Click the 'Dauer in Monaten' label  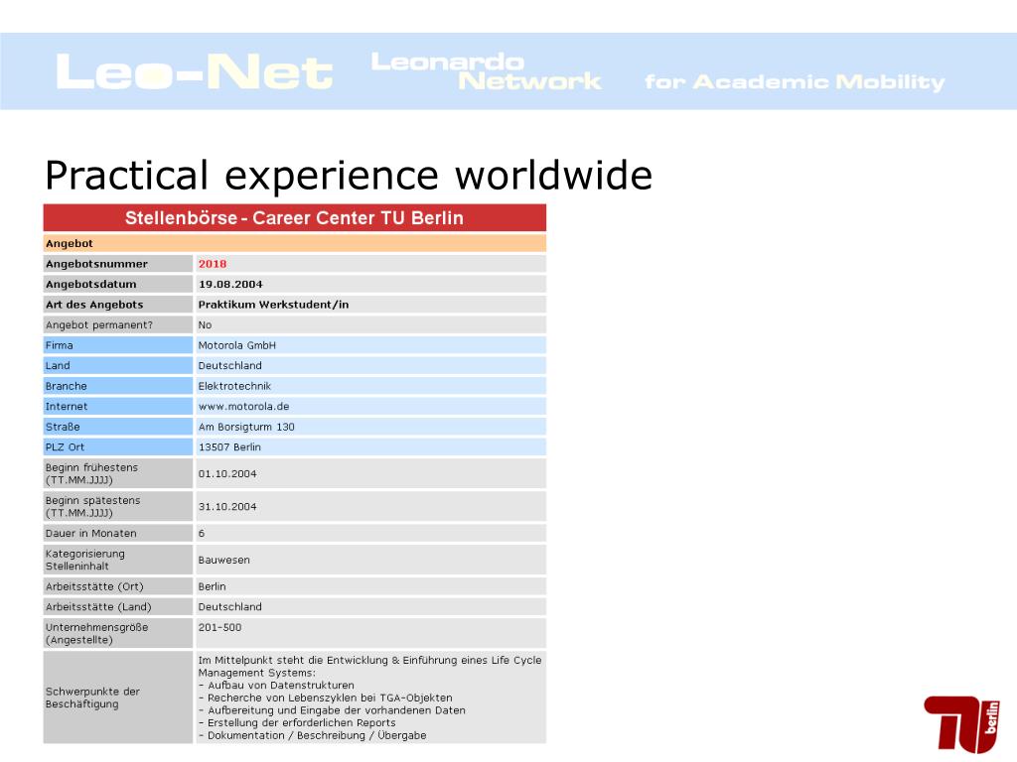pos(90,533)
